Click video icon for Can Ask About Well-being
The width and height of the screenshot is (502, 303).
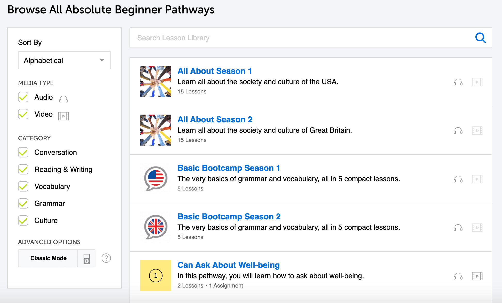coord(477,276)
